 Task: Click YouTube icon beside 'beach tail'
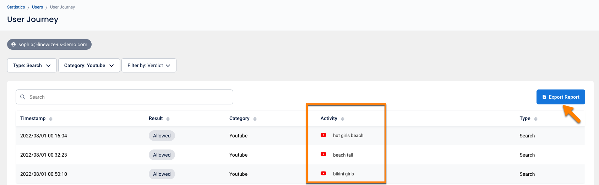click(x=323, y=154)
